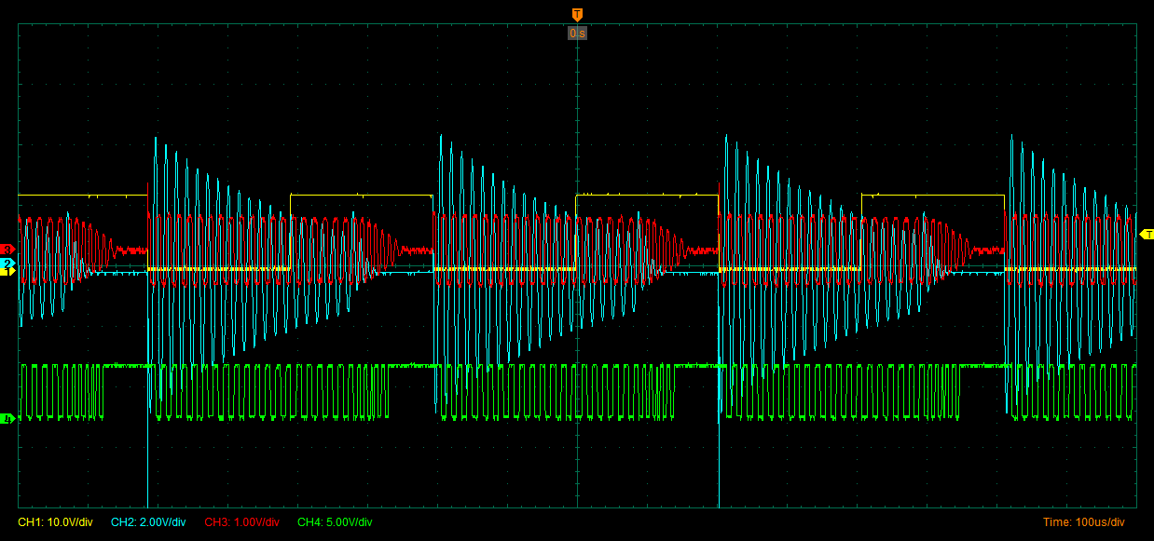Open the CH1 10.0V/div scale setting
The width and height of the screenshot is (1154, 541).
tap(55, 522)
